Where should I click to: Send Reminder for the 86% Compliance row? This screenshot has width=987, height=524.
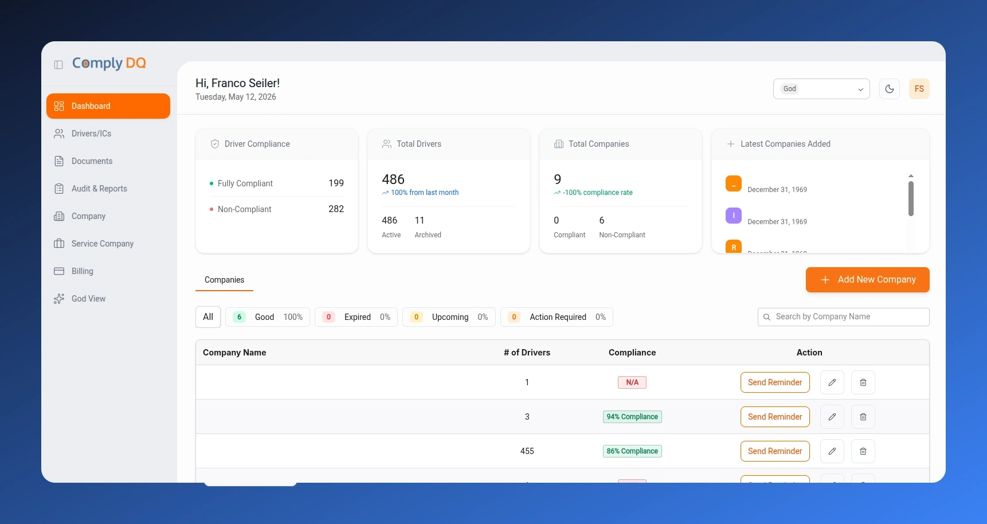tap(775, 451)
